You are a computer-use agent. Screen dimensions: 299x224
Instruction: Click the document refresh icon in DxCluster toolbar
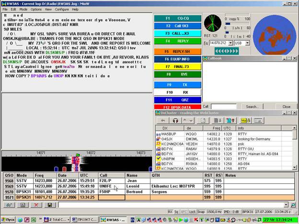(203, 121)
